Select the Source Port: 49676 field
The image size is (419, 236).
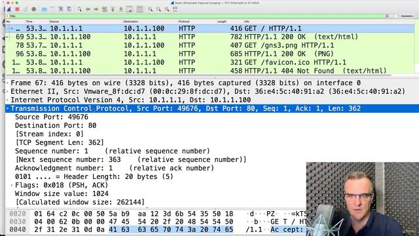click(x=52, y=117)
